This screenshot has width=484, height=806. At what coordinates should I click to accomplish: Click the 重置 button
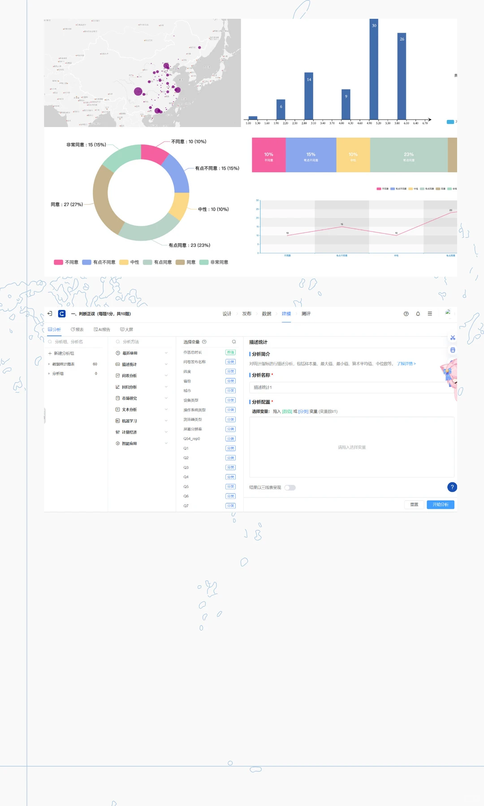click(414, 505)
